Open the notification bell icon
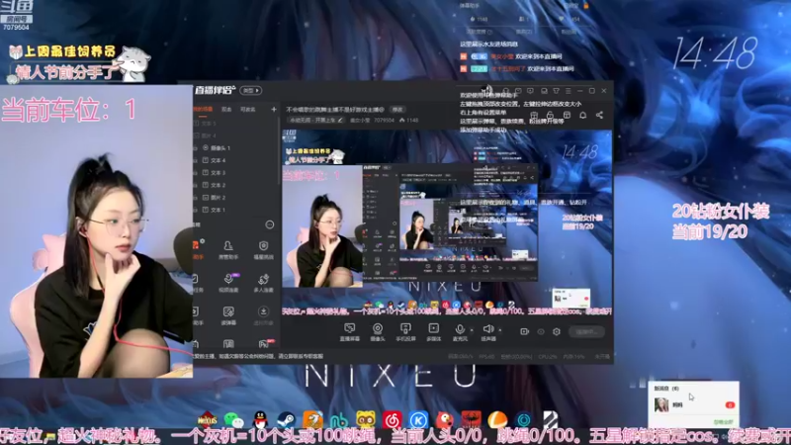 [582, 115]
